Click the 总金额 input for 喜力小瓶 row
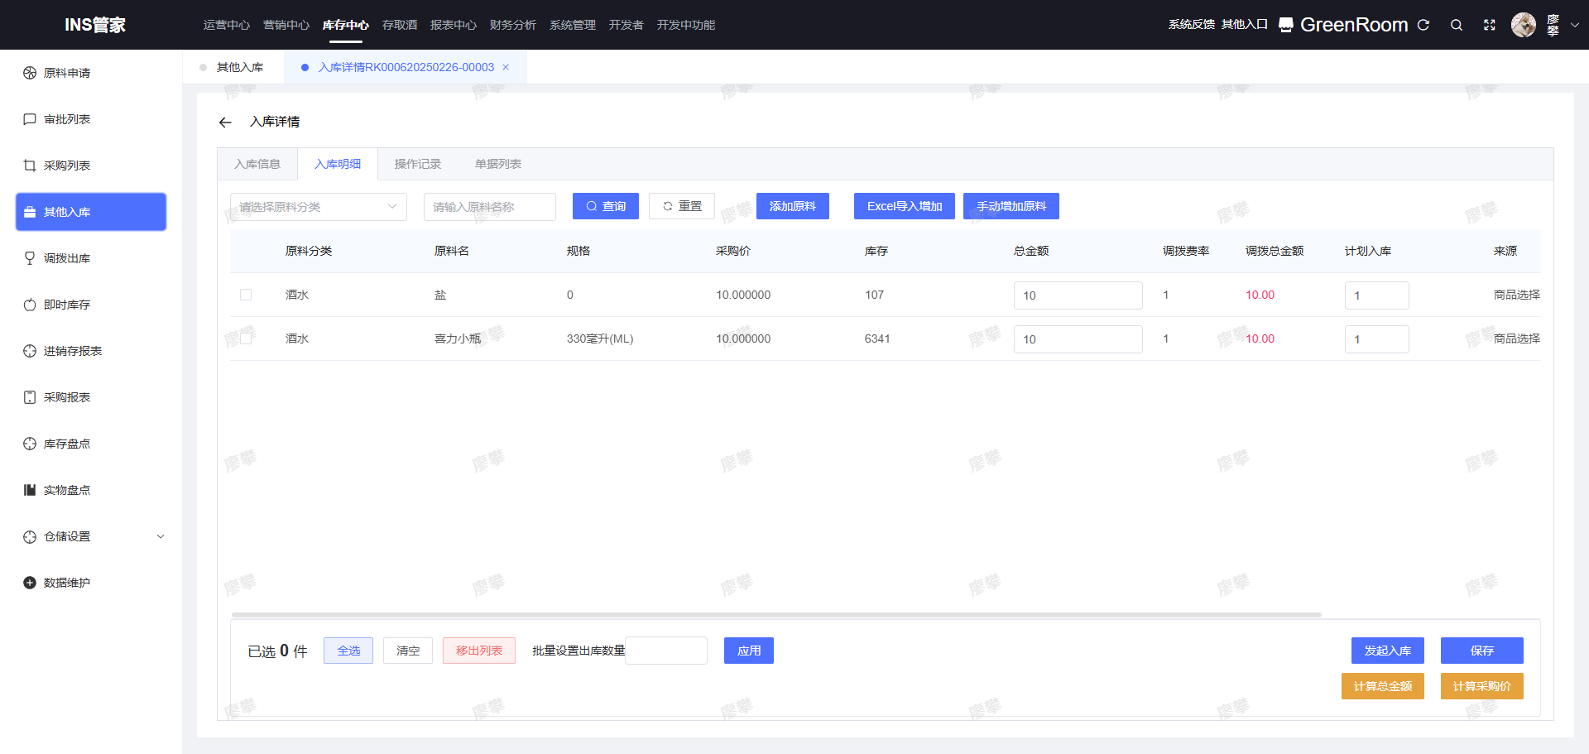The image size is (1589, 754). 1078,339
